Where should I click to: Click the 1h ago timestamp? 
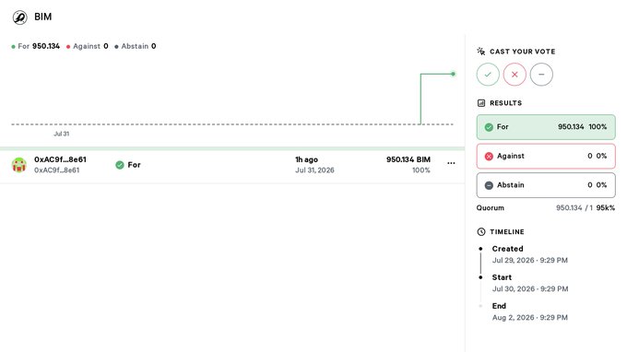coord(307,159)
